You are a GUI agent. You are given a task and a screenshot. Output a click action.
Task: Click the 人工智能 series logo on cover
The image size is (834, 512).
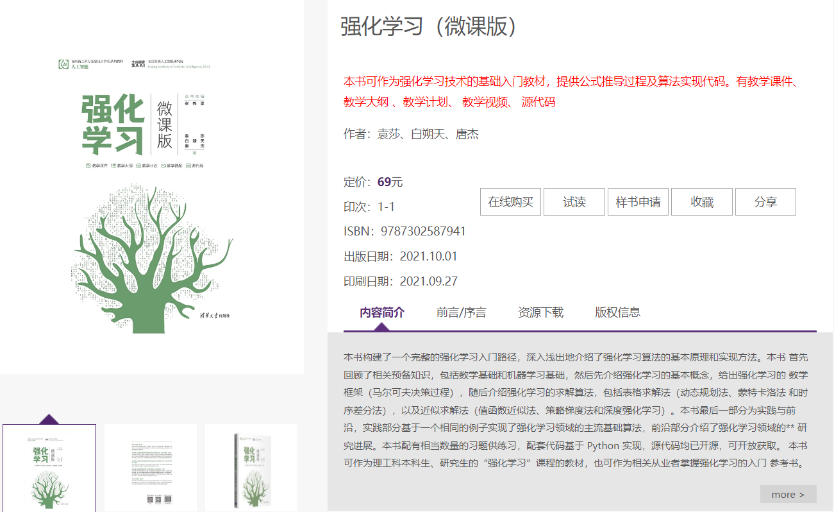click(91, 64)
